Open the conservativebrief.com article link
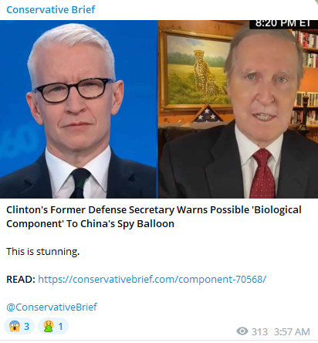318x343 pixels. pos(152,279)
